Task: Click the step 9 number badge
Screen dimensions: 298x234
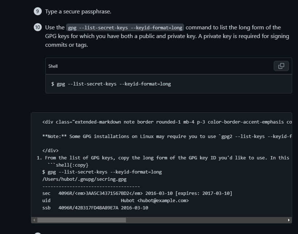Action: [38, 11]
